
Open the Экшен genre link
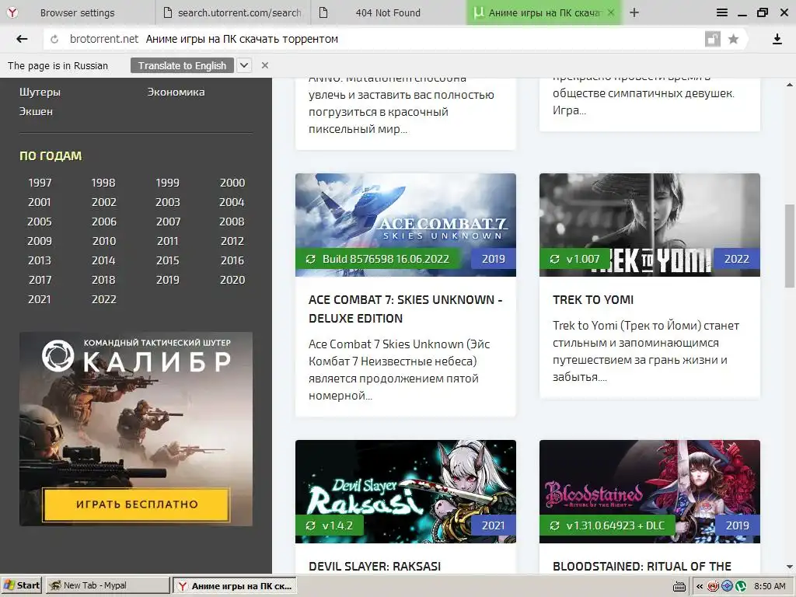click(36, 111)
